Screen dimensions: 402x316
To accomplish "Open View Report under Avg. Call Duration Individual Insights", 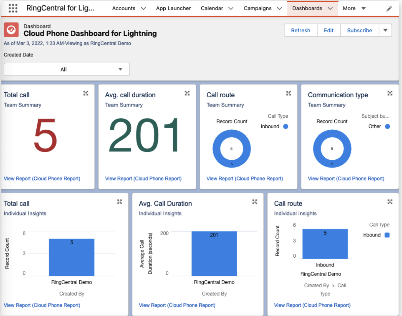I will point(177,305).
